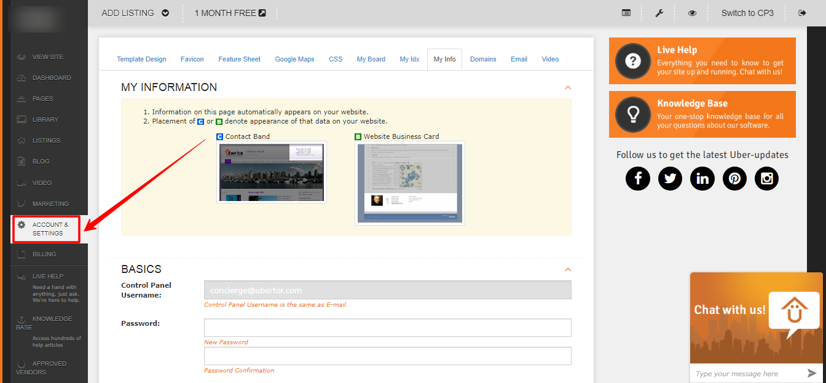The height and width of the screenshot is (383, 826).
Task: Open the Domains tab
Action: pos(483,59)
